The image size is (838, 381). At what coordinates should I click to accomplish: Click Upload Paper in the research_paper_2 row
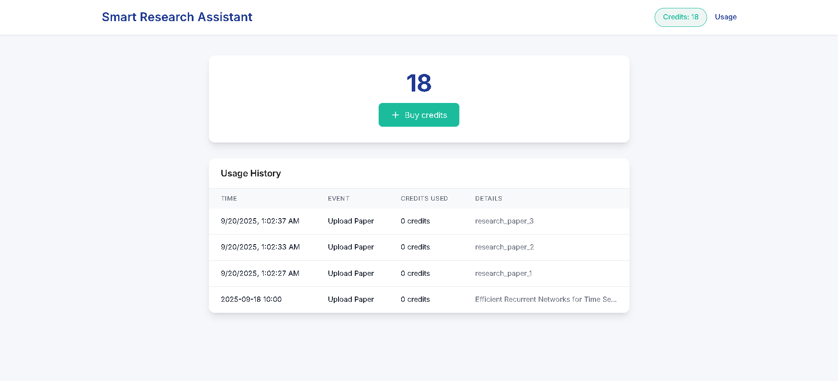351,247
